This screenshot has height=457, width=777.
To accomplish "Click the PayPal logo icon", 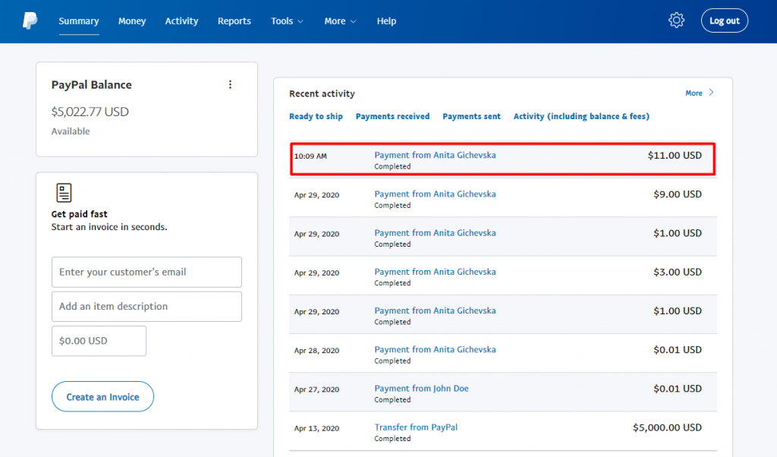I will 30,20.
